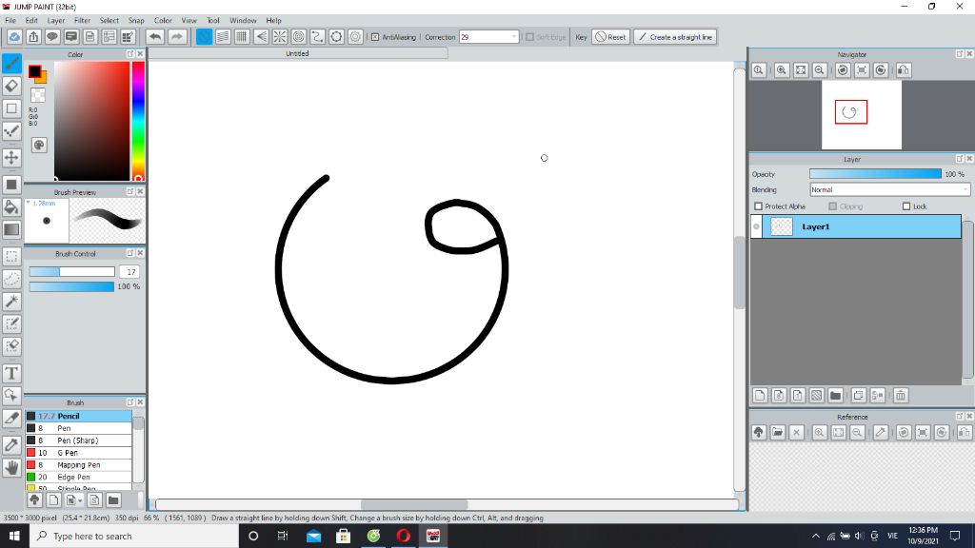Toggle Layer1 visibility dot
This screenshot has width=975, height=548.
[756, 226]
